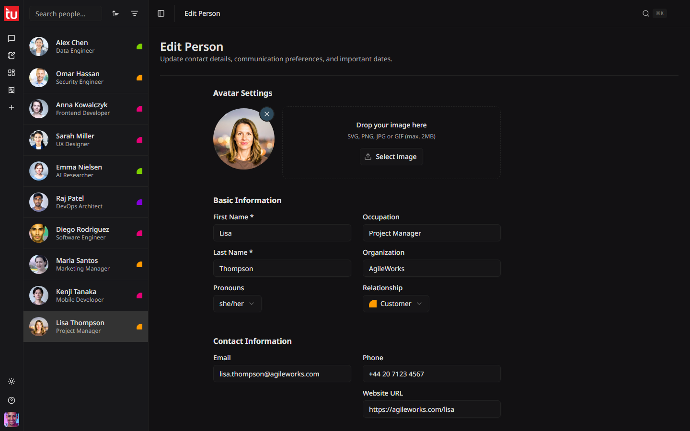Select Anna Kowalczyk in the people list
The height and width of the screenshot is (431, 690).
coord(86,109)
